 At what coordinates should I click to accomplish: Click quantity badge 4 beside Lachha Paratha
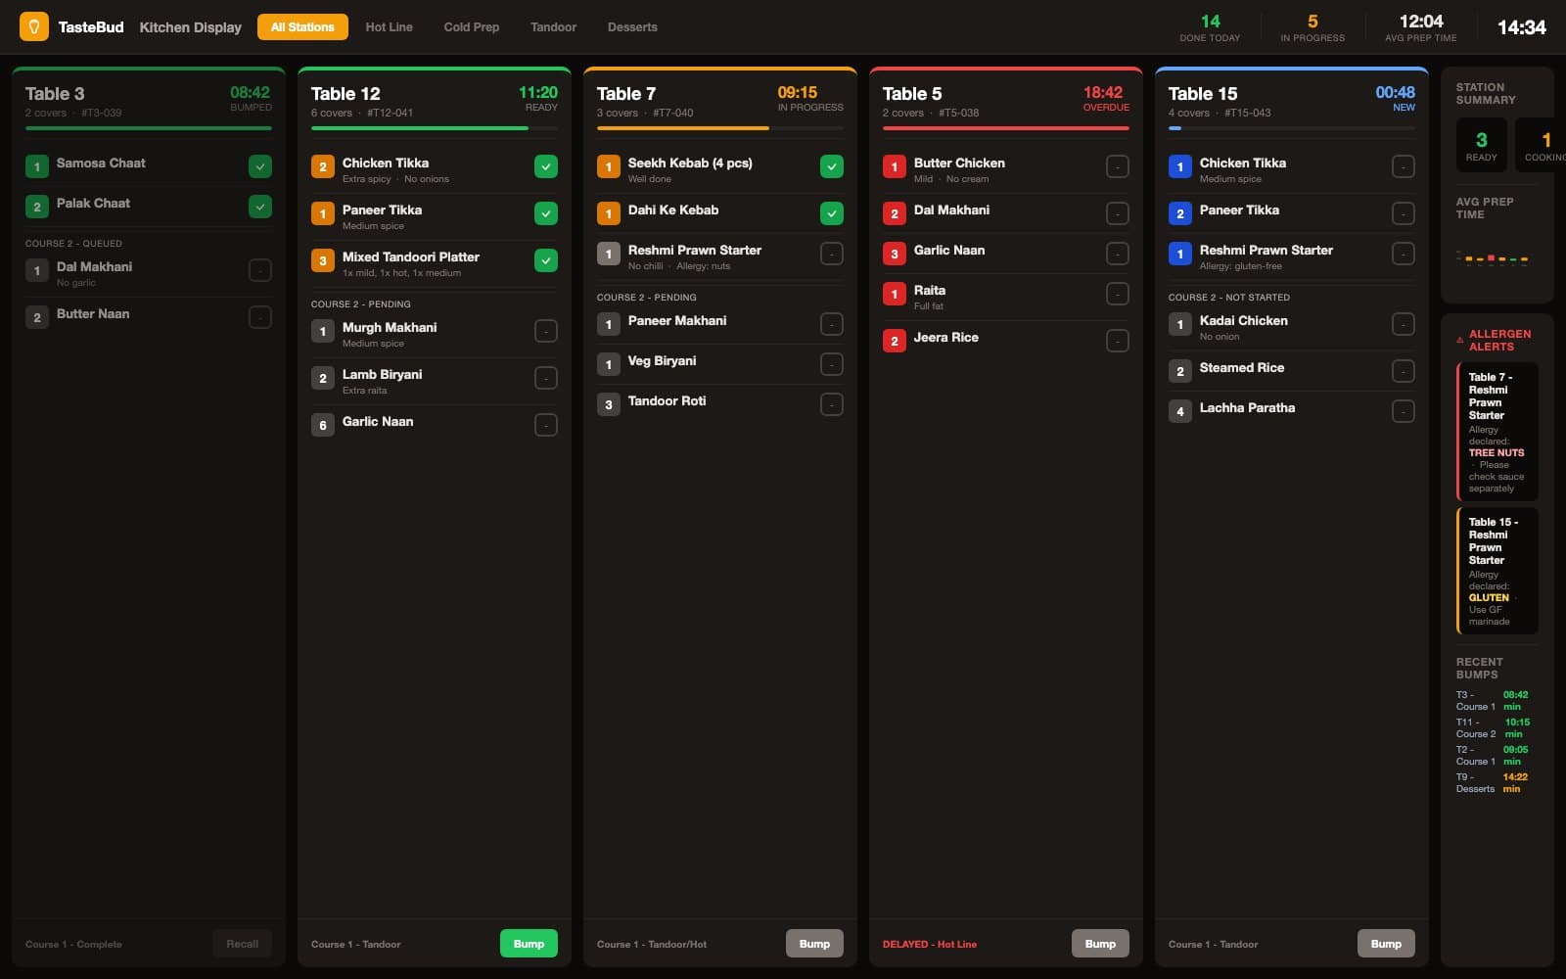tap(1180, 411)
